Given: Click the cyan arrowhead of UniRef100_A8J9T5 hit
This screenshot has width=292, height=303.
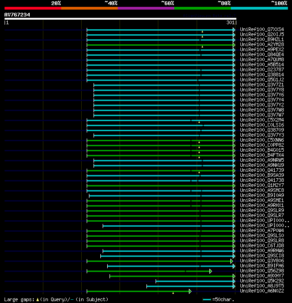Looking at the screenshot, I should pyautogui.click(x=234, y=286).
